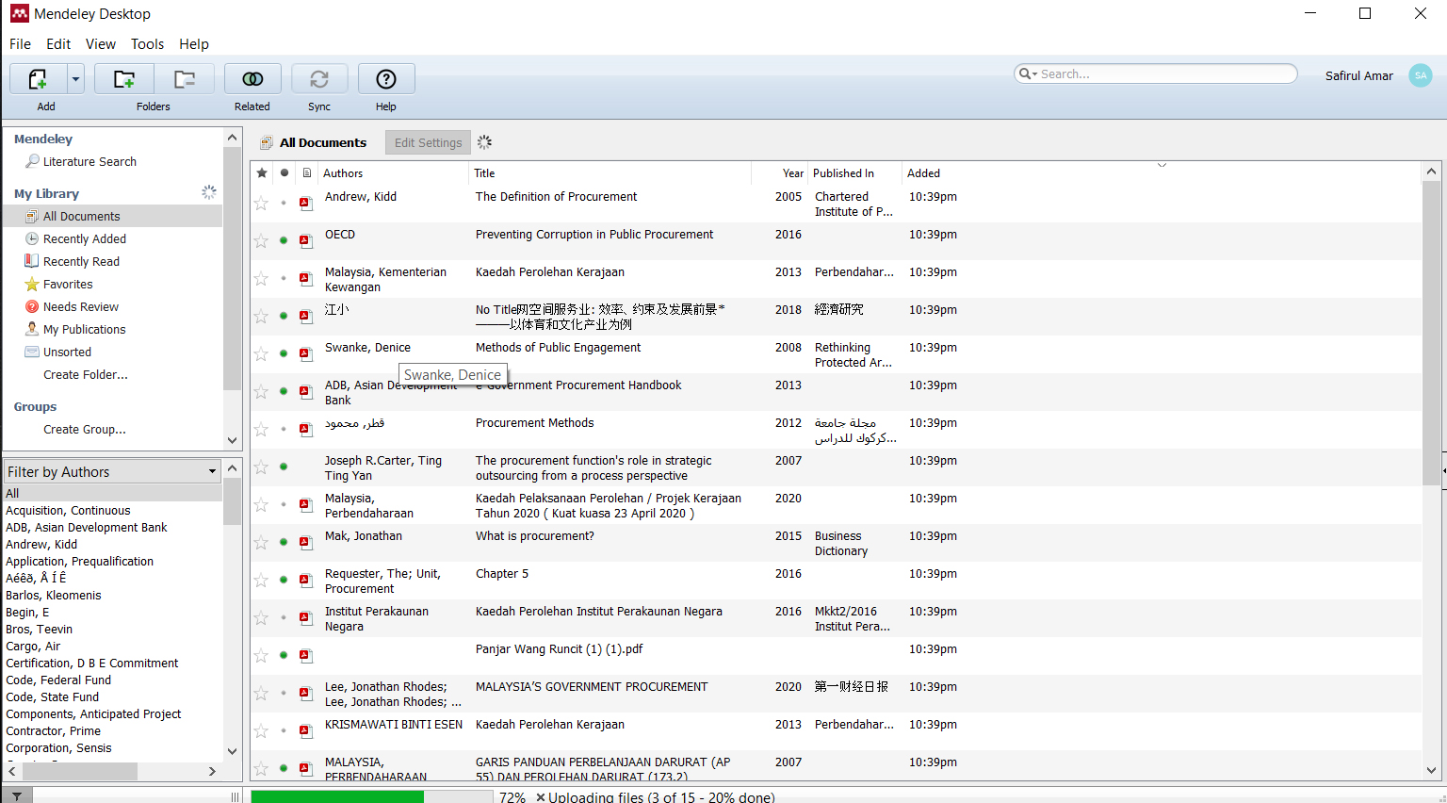Sort by read status dot column header
This screenshot has height=803, width=1447.
(285, 173)
